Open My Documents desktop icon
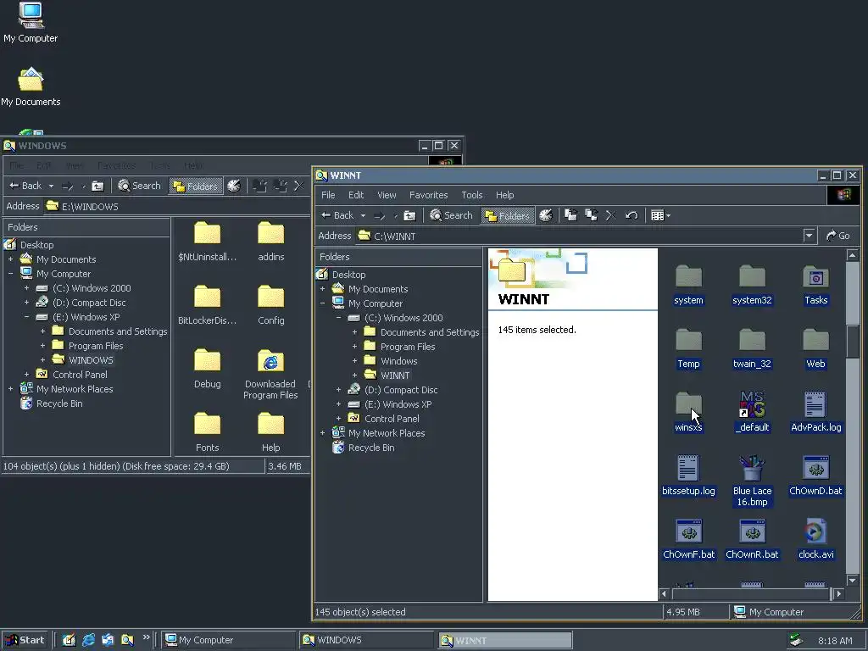The height and width of the screenshot is (651, 868). [x=31, y=87]
